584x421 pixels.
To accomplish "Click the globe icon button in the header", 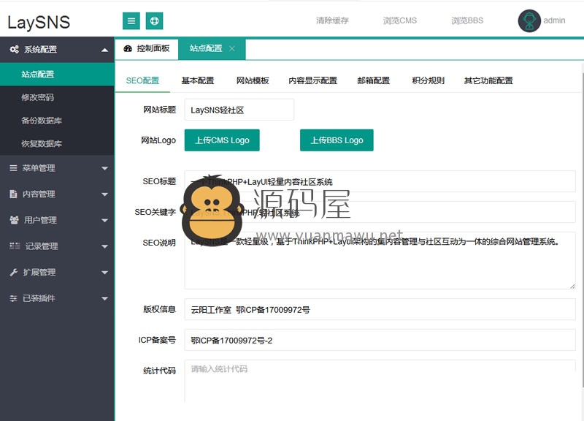I will click(154, 21).
